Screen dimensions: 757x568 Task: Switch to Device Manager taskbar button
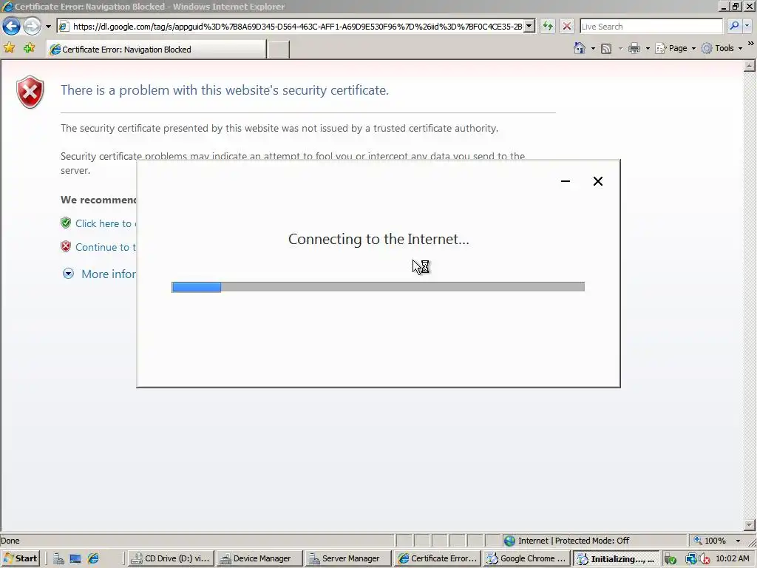(258, 558)
